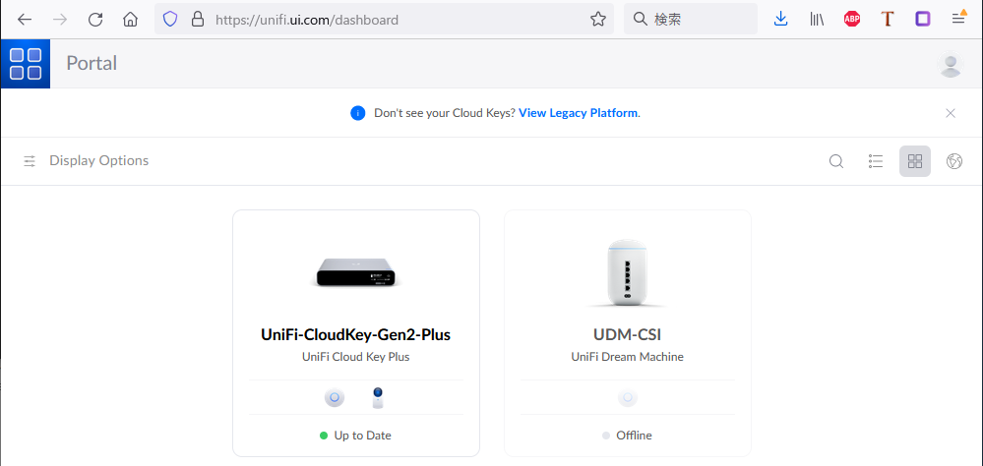Click the 検索 search box
Screen dimensions: 983x466
[690, 20]
